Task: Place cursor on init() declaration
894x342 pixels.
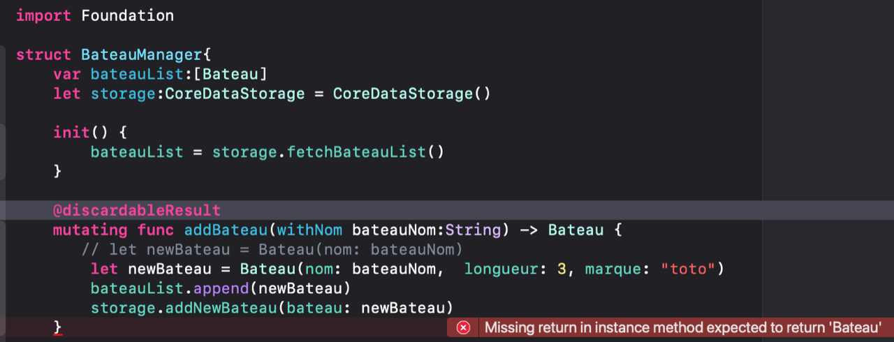Action: [81, 133]
